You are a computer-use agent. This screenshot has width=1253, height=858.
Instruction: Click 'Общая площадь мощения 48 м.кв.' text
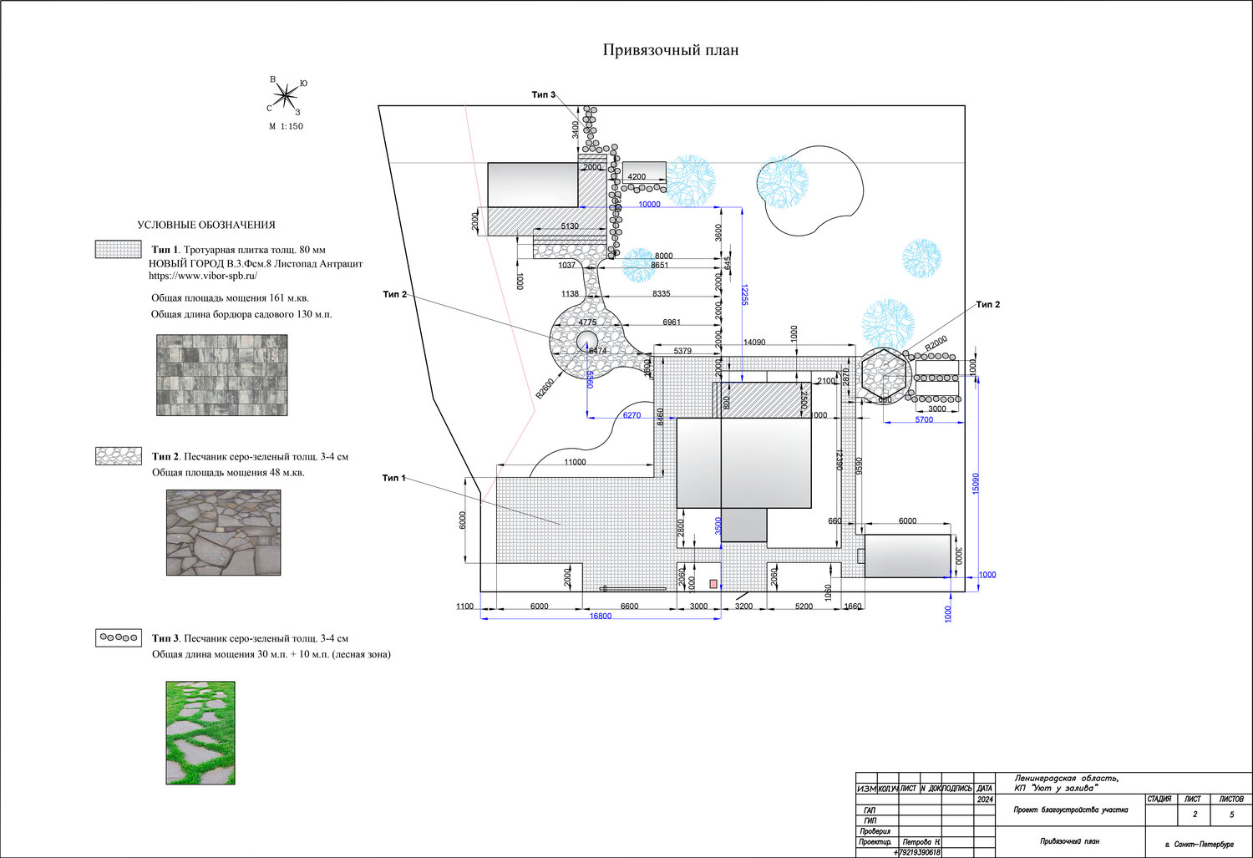pyautogui.click(x=228, y=473)
